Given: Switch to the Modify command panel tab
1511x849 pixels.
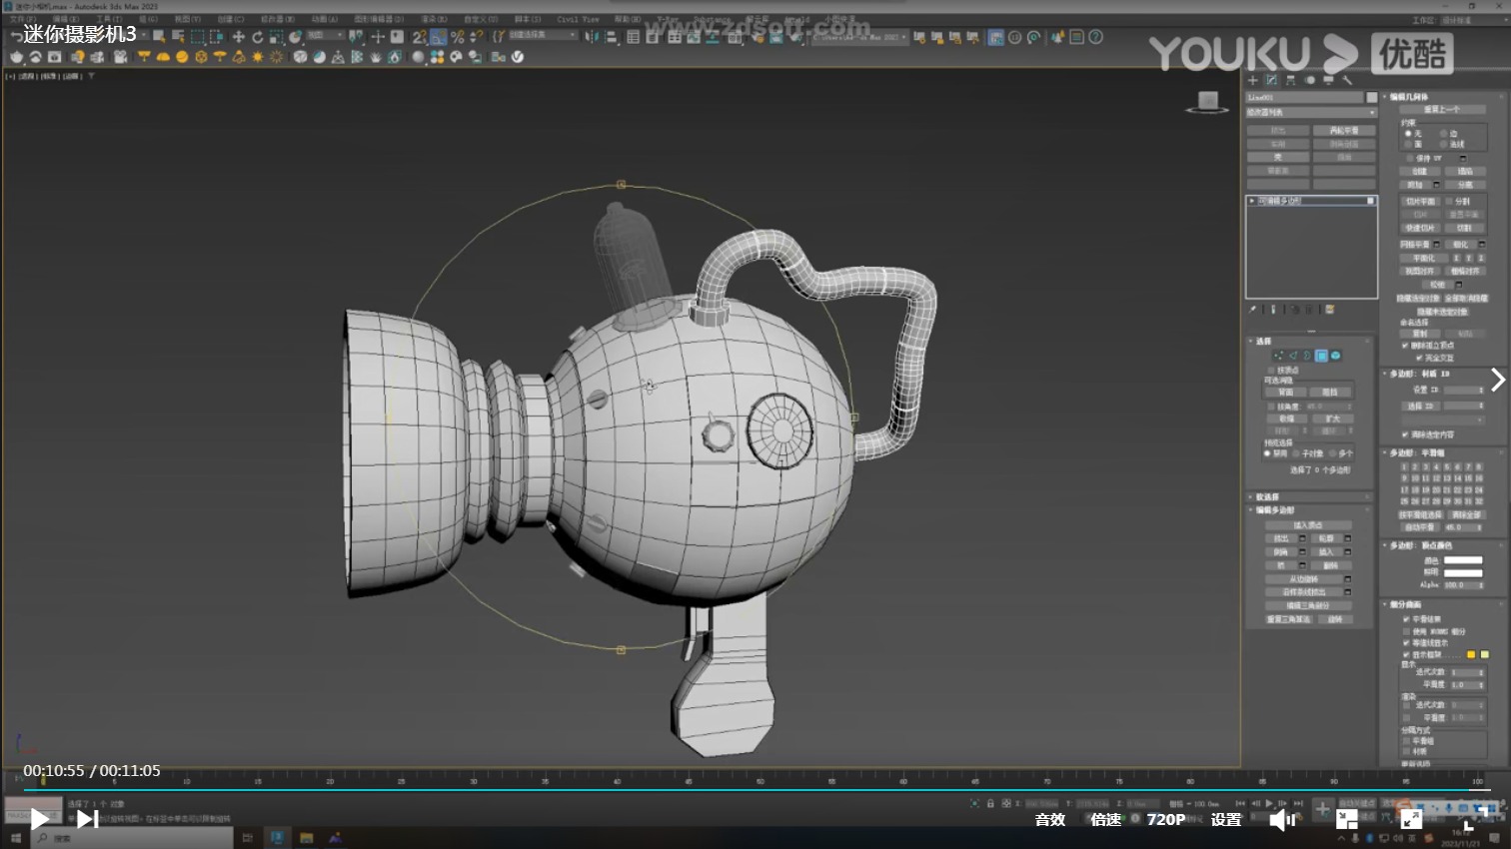Looking at the screenshot, I should [1272, 80].
